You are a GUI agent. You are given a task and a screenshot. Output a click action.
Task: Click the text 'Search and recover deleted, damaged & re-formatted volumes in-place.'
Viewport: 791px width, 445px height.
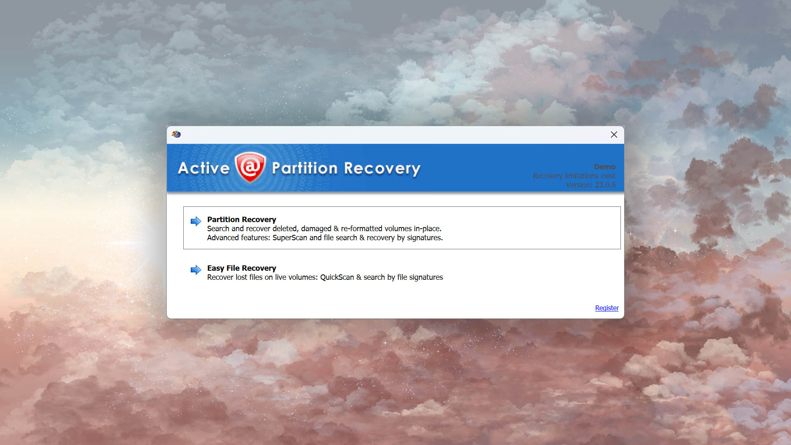324,228
